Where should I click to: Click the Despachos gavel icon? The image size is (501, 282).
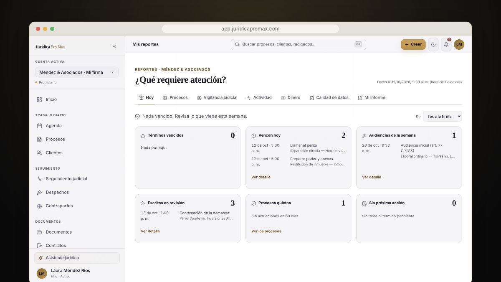click(x=39, y=192)
